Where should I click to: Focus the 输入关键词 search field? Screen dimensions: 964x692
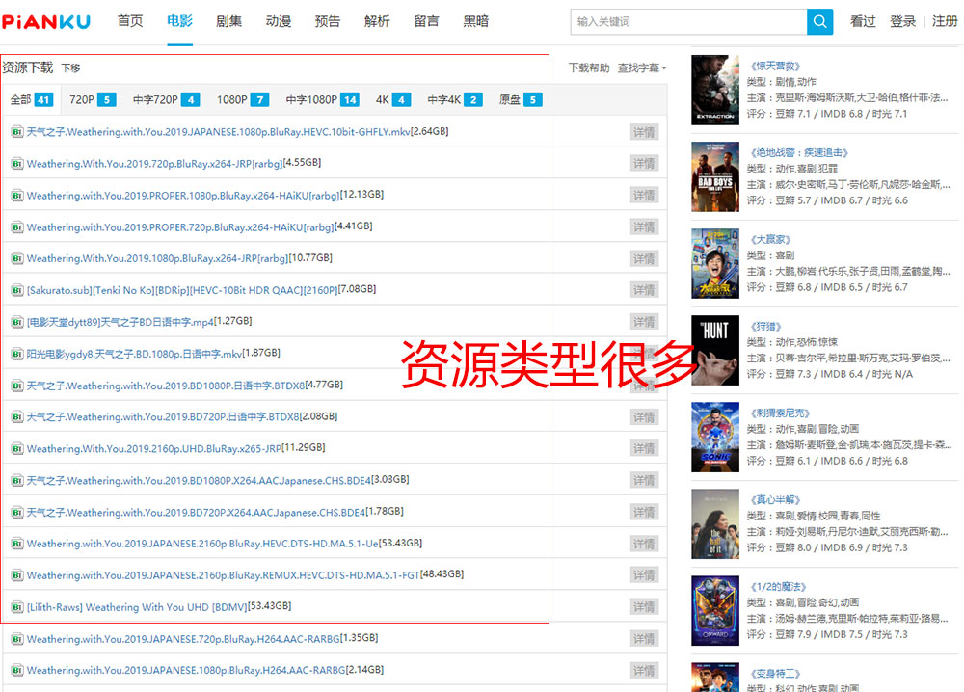688,21
